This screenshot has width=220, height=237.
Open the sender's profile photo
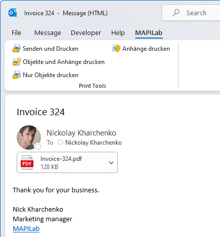[29, 138]
